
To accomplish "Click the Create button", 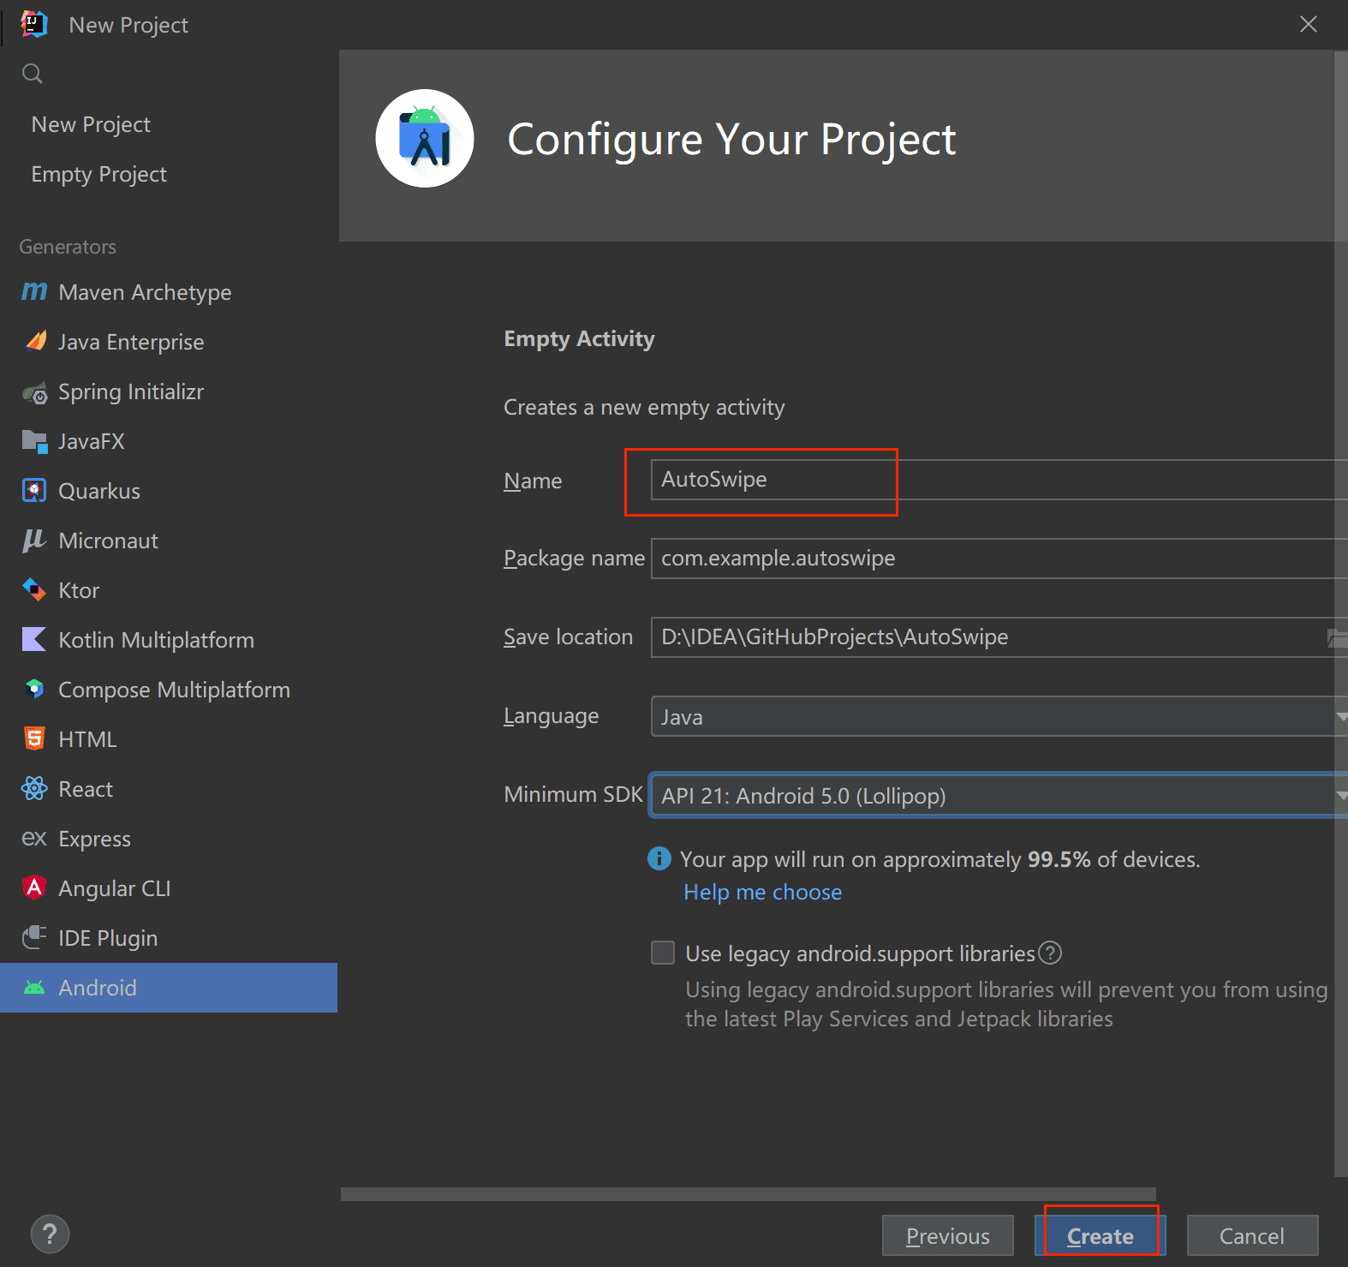I will pyautogui.click(x=1100, y=1235).
